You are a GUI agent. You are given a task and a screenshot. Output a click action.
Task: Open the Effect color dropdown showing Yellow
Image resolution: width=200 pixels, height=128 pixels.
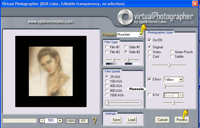click(x=181, y=80)
